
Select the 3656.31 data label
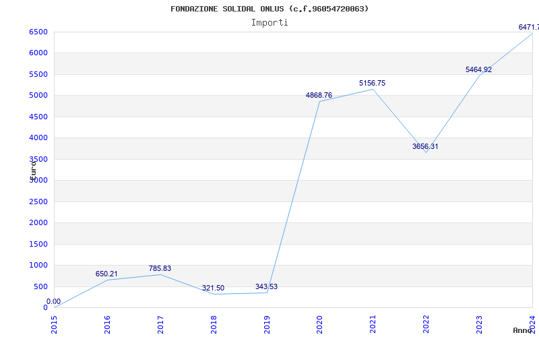(x=425, y=146)
